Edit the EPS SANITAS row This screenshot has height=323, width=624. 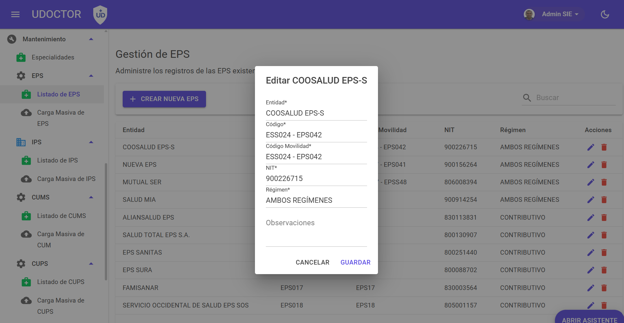591,253
